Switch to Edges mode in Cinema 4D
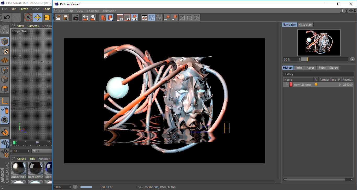 5,80
